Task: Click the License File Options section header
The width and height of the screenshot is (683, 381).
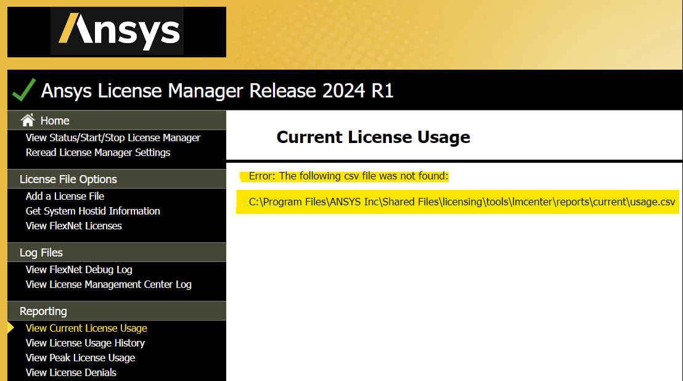Action: [68, 179]
